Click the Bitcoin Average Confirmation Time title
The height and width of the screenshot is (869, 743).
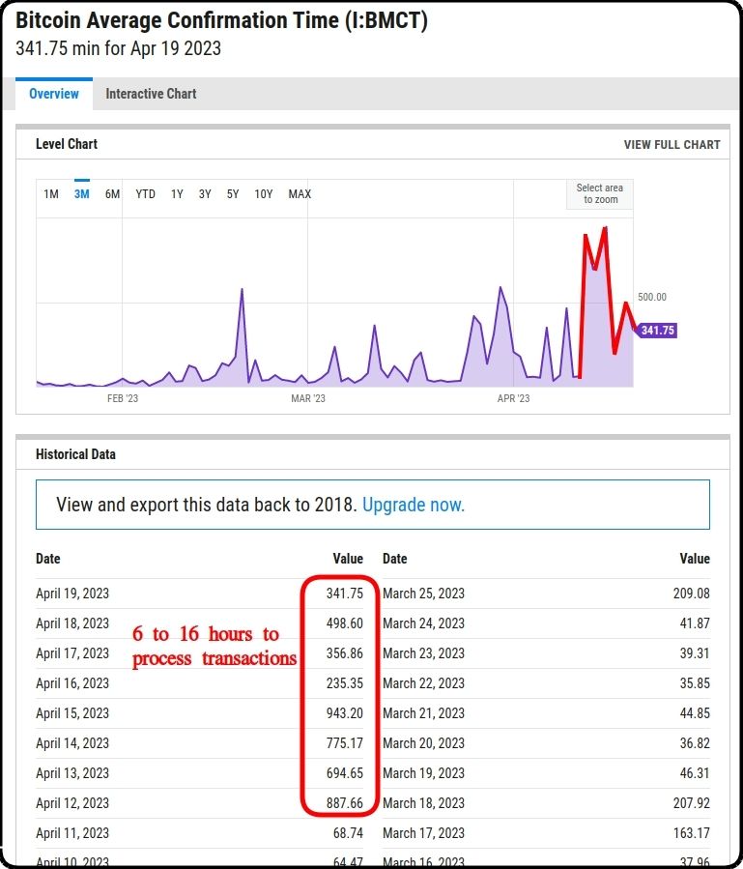pyautogui.click(x=221, y=21)
